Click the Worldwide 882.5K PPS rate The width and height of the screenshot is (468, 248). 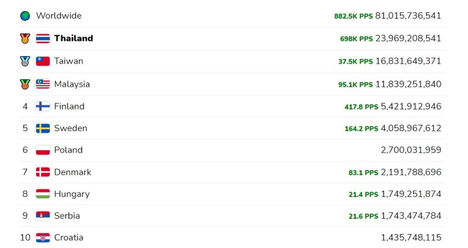point(353,16)
